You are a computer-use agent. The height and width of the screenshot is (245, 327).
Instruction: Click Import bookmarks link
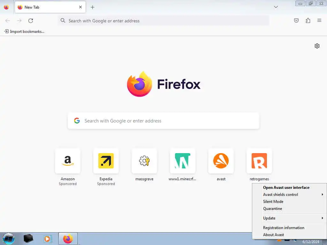click(24, 32)
